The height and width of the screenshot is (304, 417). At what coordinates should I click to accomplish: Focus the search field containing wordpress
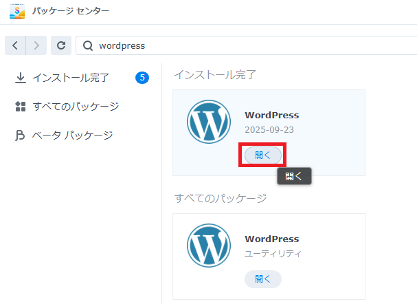point(246,45)
